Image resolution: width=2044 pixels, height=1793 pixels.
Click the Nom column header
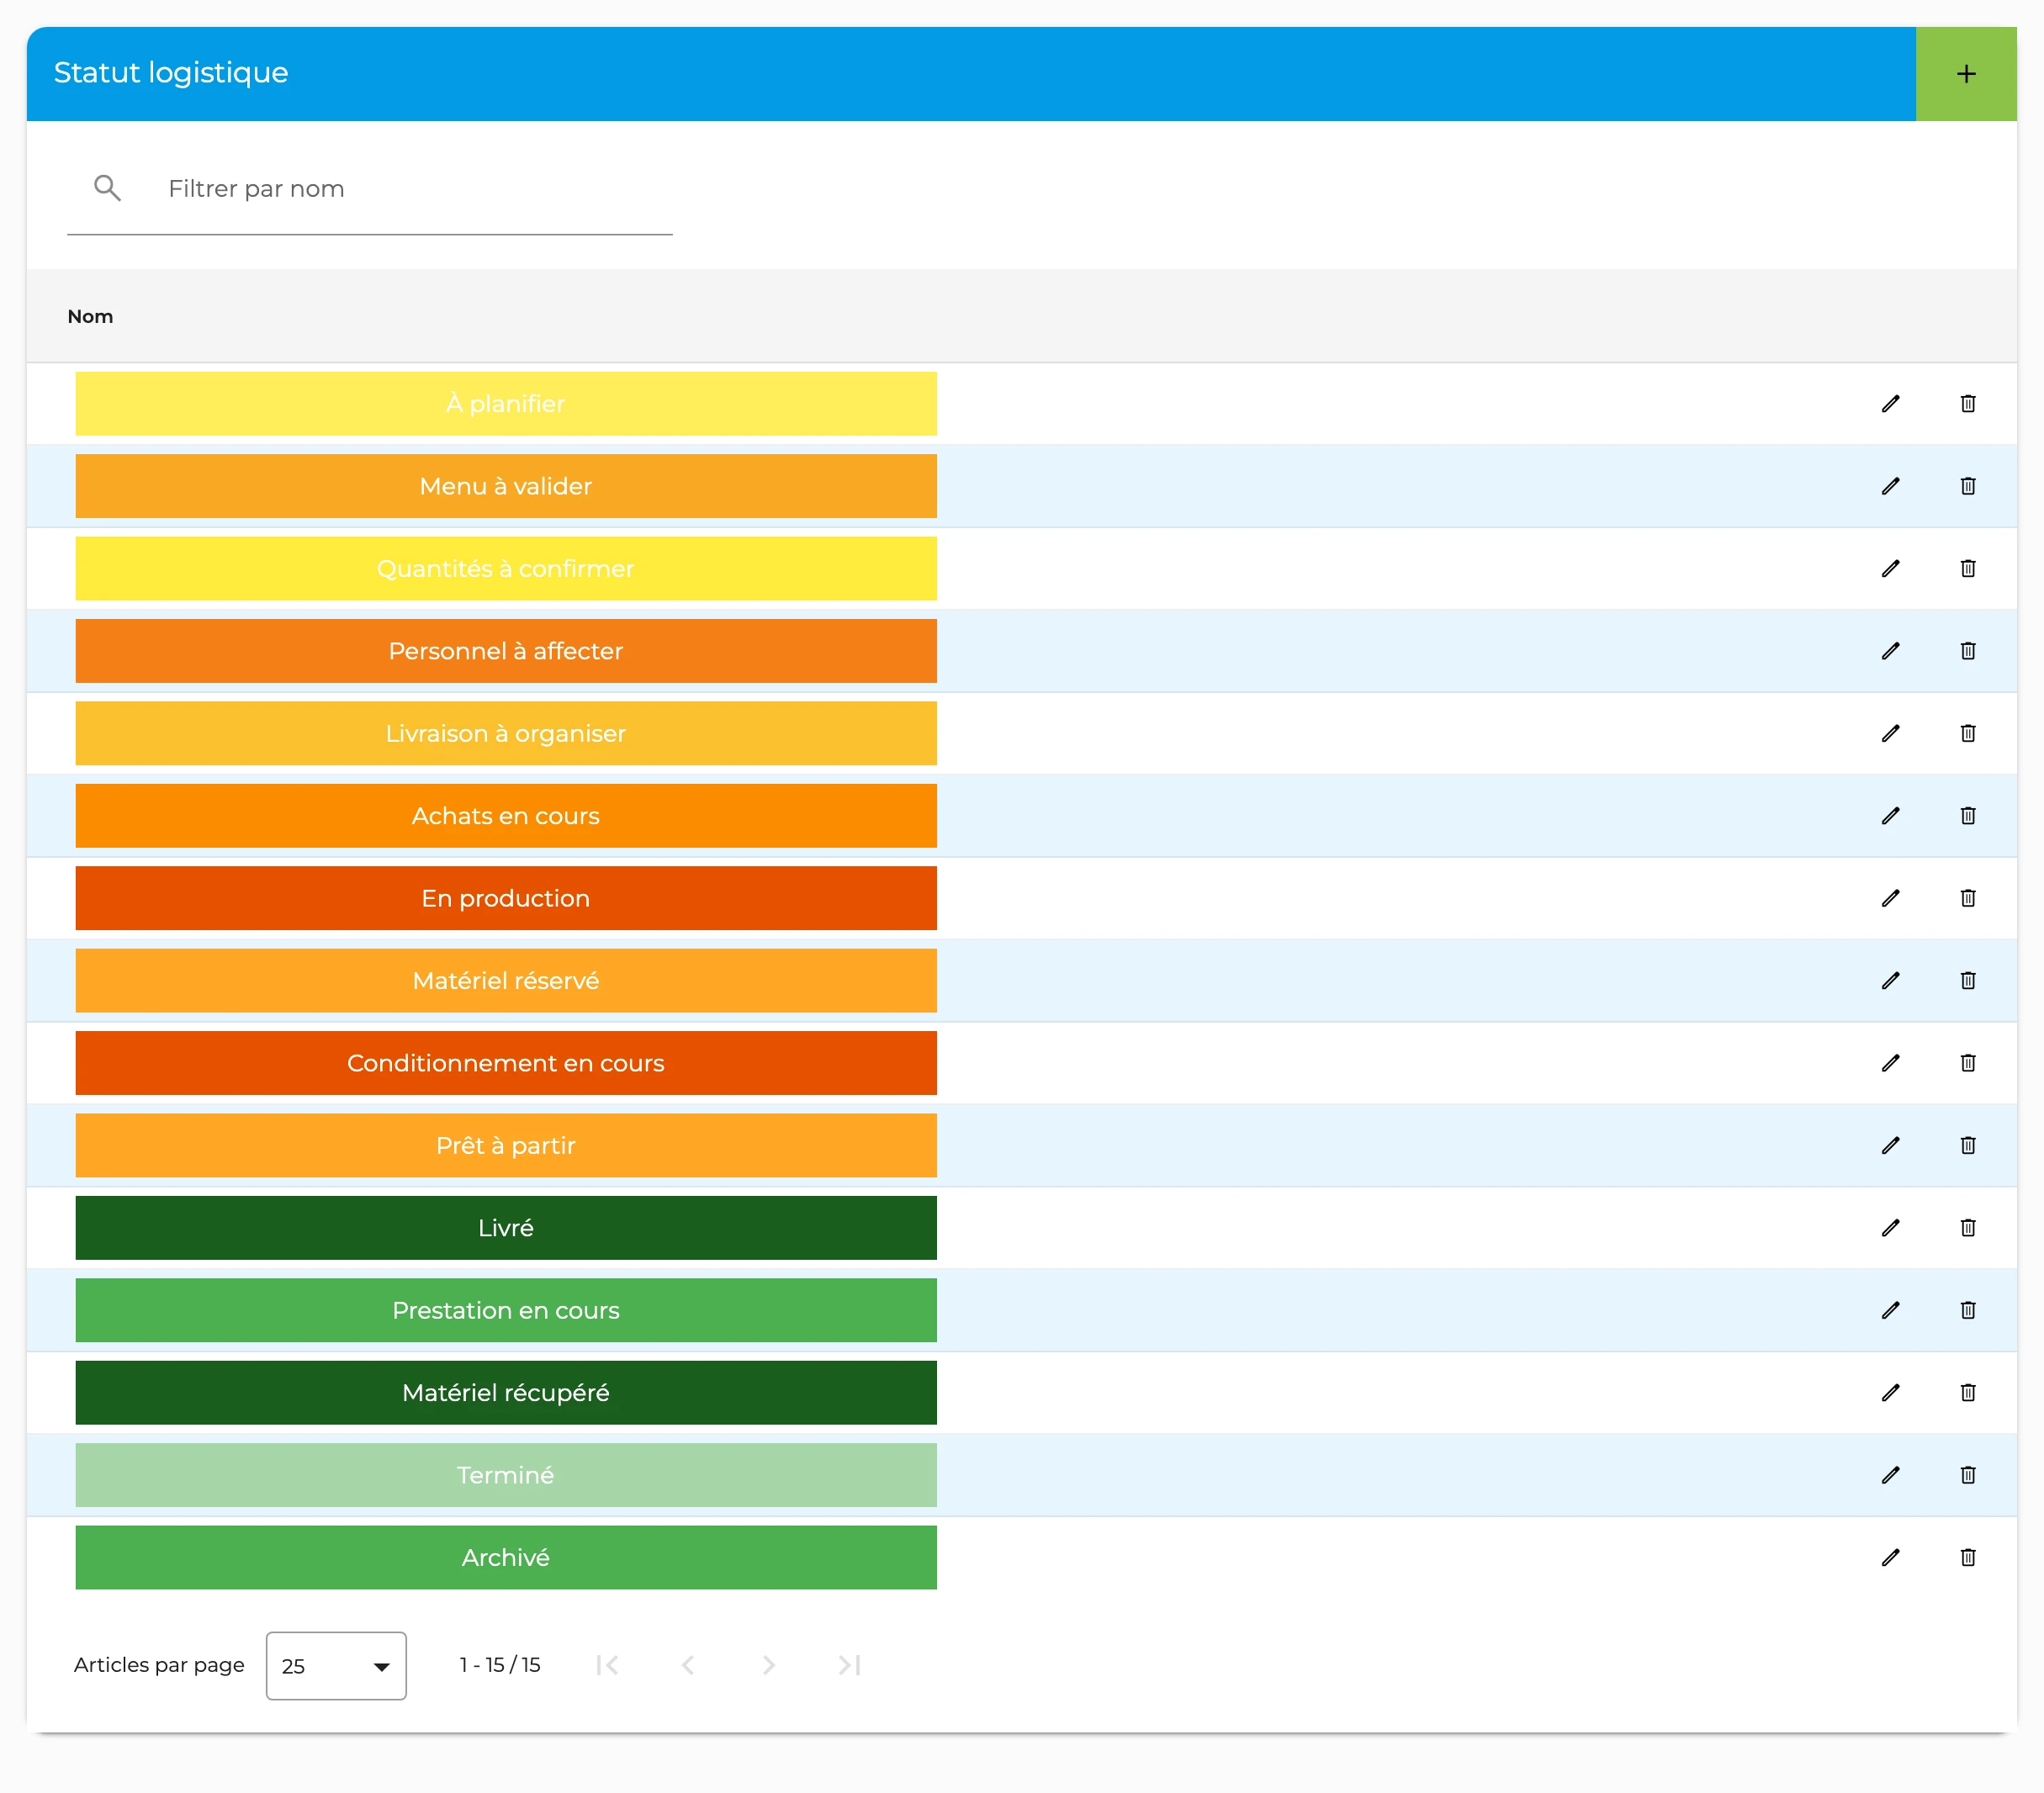90,316
